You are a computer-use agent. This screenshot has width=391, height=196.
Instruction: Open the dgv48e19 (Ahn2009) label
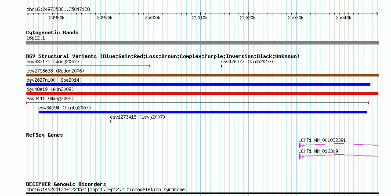(x=50, y=89)
